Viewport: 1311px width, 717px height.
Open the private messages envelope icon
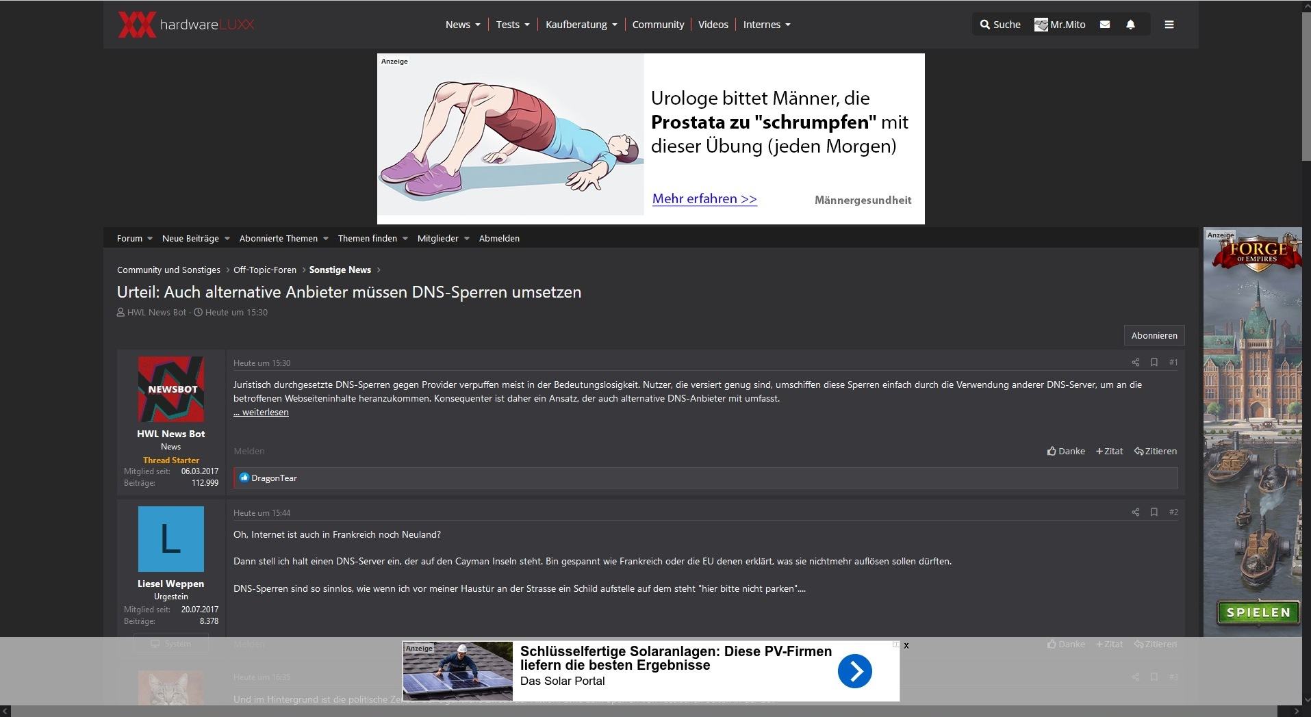[1105, 25]
